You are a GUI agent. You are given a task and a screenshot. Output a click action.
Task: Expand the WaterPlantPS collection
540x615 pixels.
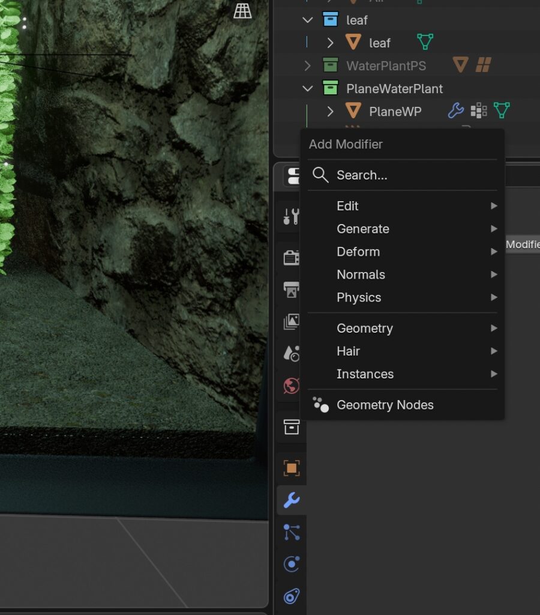point(308,65)
